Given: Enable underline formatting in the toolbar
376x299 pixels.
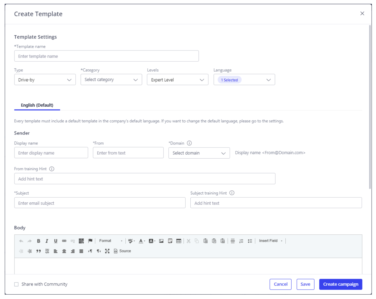Looking at the screenshot, I should [x=56, y=241].
